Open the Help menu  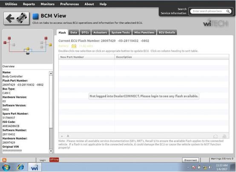pos(103,4)
